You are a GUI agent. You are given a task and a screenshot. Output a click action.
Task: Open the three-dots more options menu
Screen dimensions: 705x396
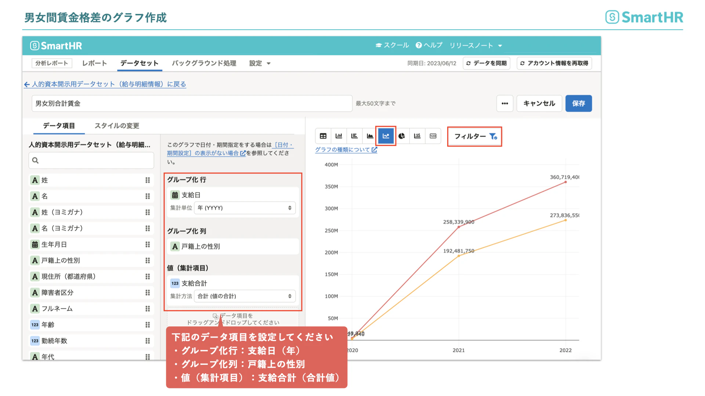tap(505, 103)
